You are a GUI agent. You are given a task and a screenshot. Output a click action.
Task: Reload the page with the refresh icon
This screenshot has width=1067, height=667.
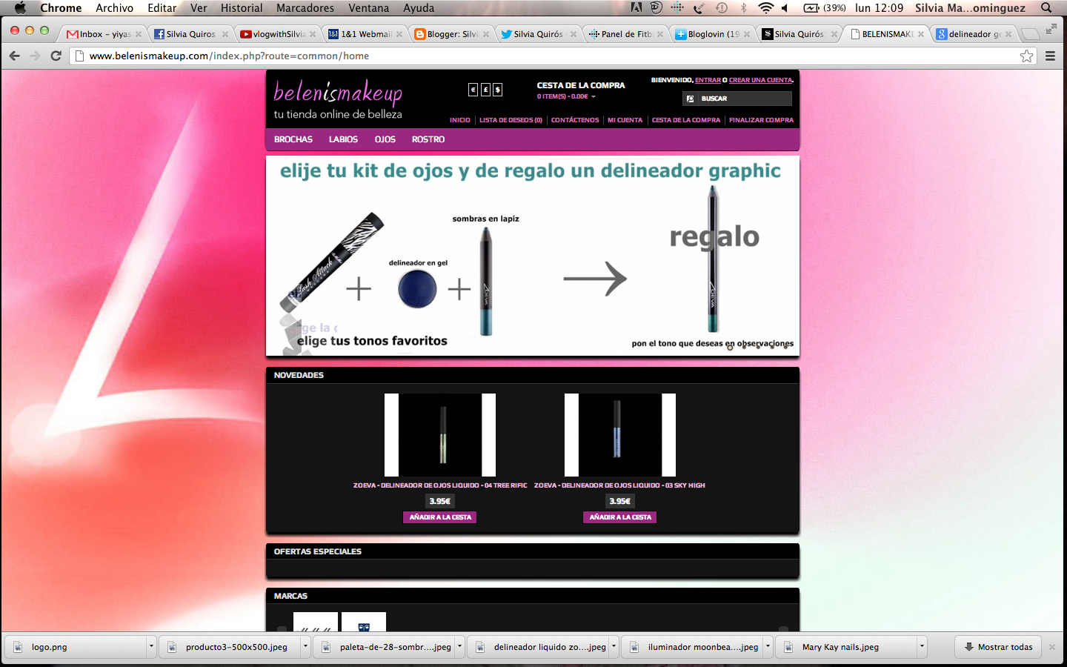coord(56,56)
